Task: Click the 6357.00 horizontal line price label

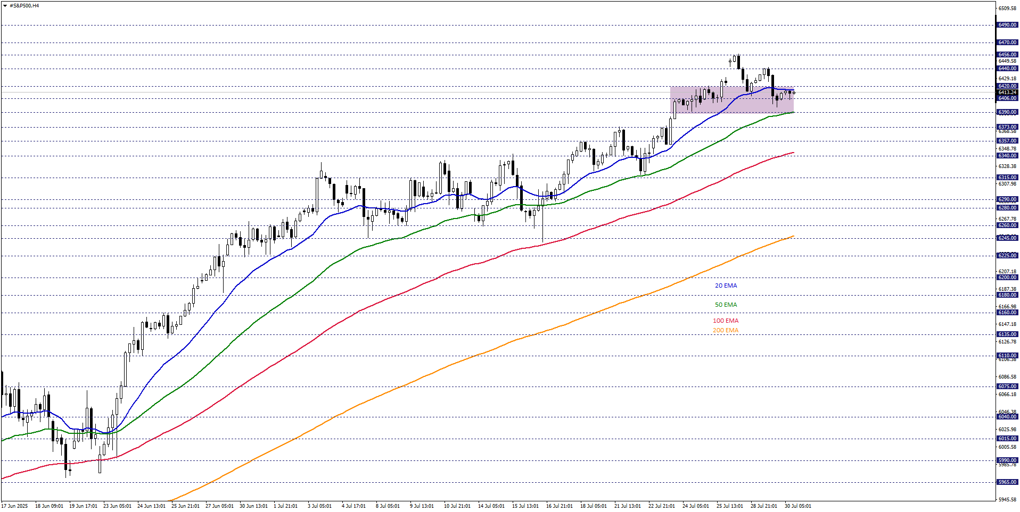Action: (1007, 141)
